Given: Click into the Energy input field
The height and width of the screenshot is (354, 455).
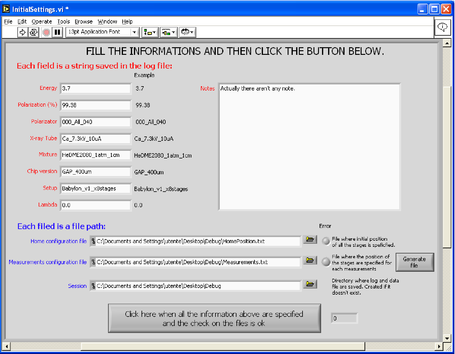Looking at the screenshot, I should [x=96, y=88].
